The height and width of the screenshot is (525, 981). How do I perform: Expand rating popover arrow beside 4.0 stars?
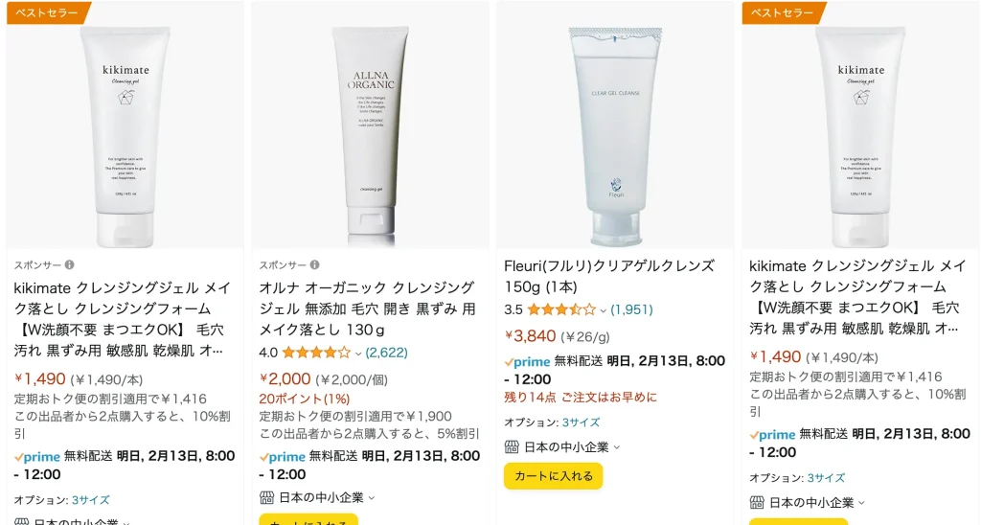358,354
